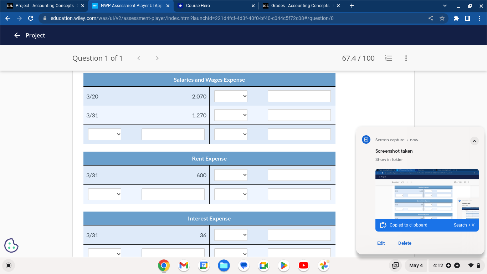This screenshot has width=487, height=274.
Task: Open the dropdown for the 3/20 Salaries entry
Action: pyautogui.click(x=231, y=96)
